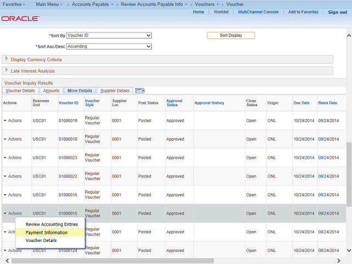Click the Show All Columns icon
352x264 pixels.
[x=140, y=91]
